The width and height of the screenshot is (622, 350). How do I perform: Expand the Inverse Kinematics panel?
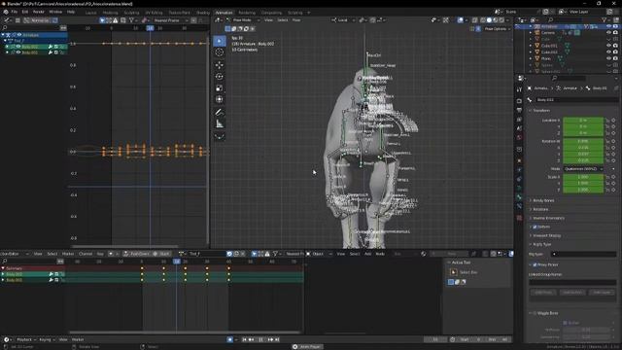[548, 218]
